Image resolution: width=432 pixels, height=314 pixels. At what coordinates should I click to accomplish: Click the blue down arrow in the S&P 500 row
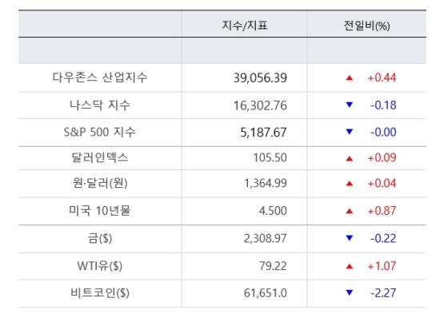click(x=350, y=132)
